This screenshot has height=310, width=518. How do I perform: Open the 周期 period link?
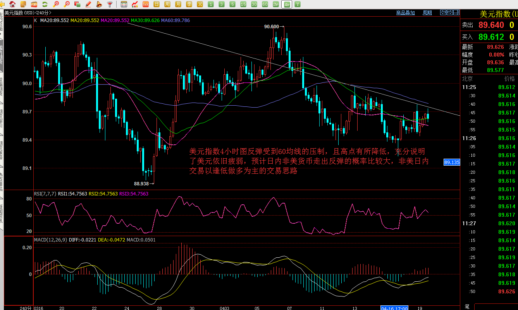tap(427, 13)
